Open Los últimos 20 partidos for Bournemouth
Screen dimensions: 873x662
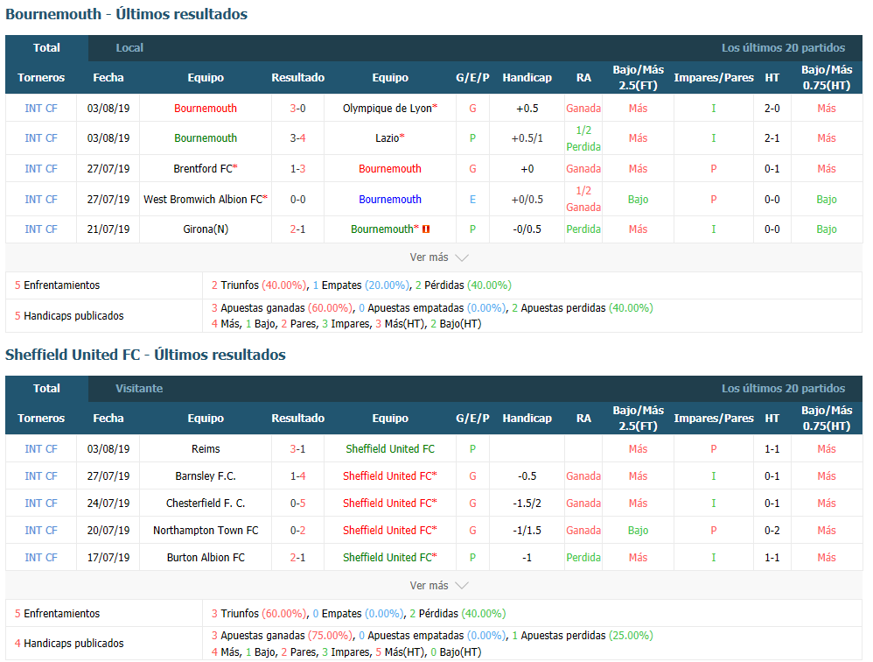pos(783,48)
